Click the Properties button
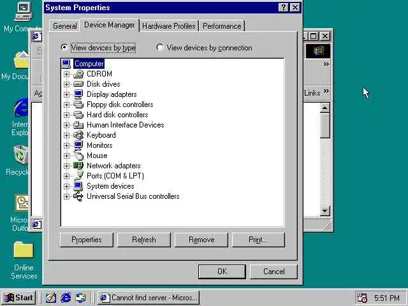 coord(87,240)
